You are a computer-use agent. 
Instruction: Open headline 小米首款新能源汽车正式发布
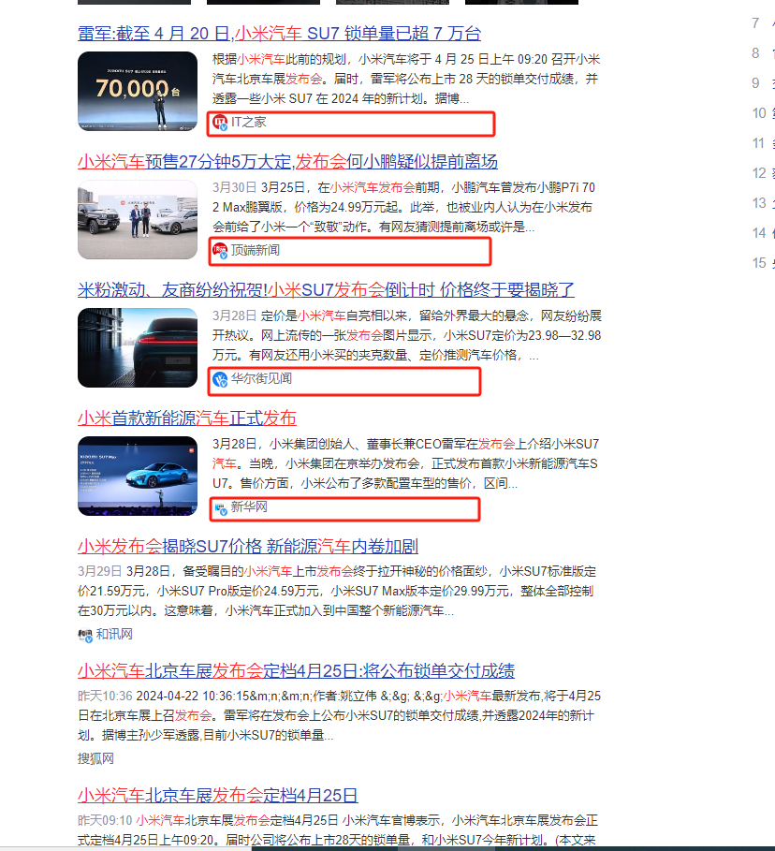click(x=187, y=418)
